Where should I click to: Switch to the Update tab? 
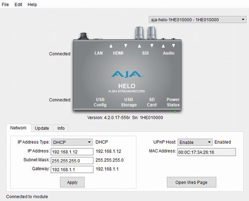[x=42, y=128]
